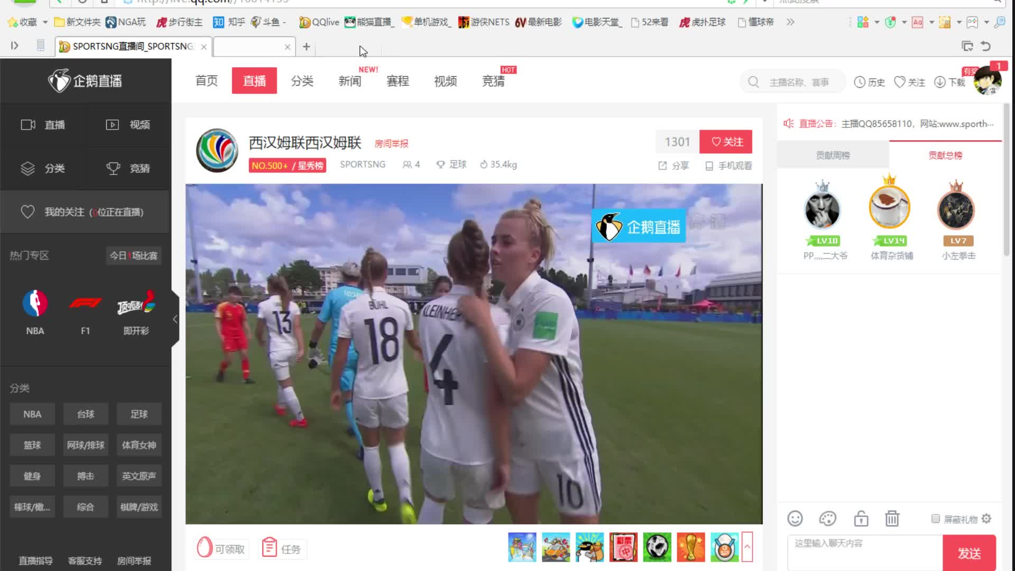Click the emoji smiley icon in chat

click(x=795, y=519)
